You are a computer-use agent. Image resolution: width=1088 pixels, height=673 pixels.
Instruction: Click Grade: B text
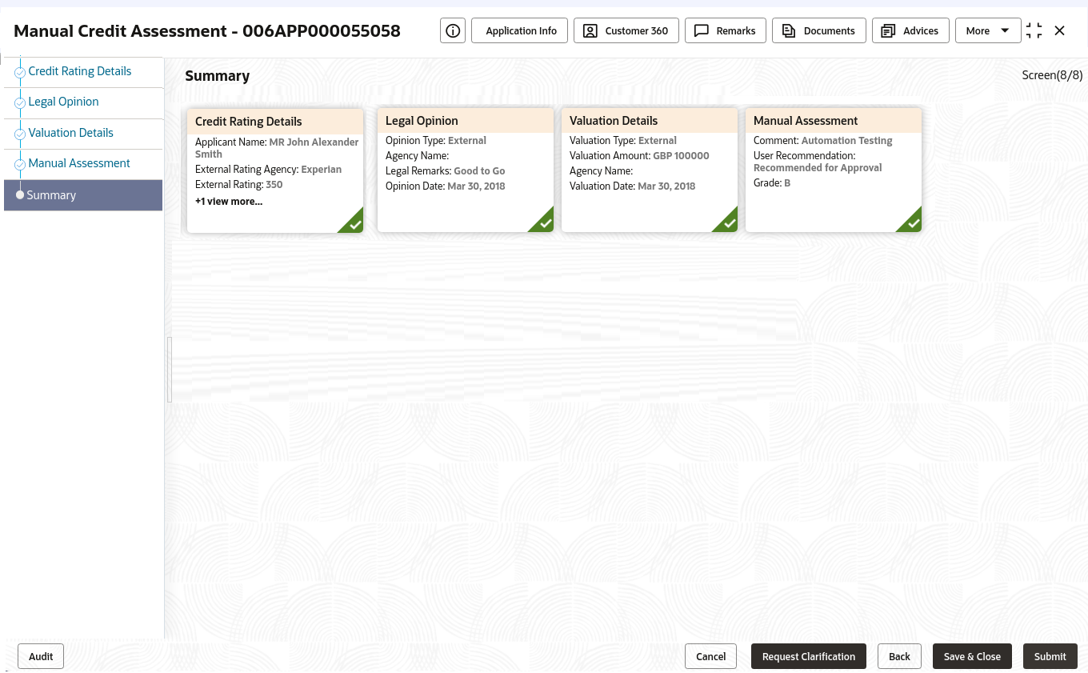pos(772,183)
